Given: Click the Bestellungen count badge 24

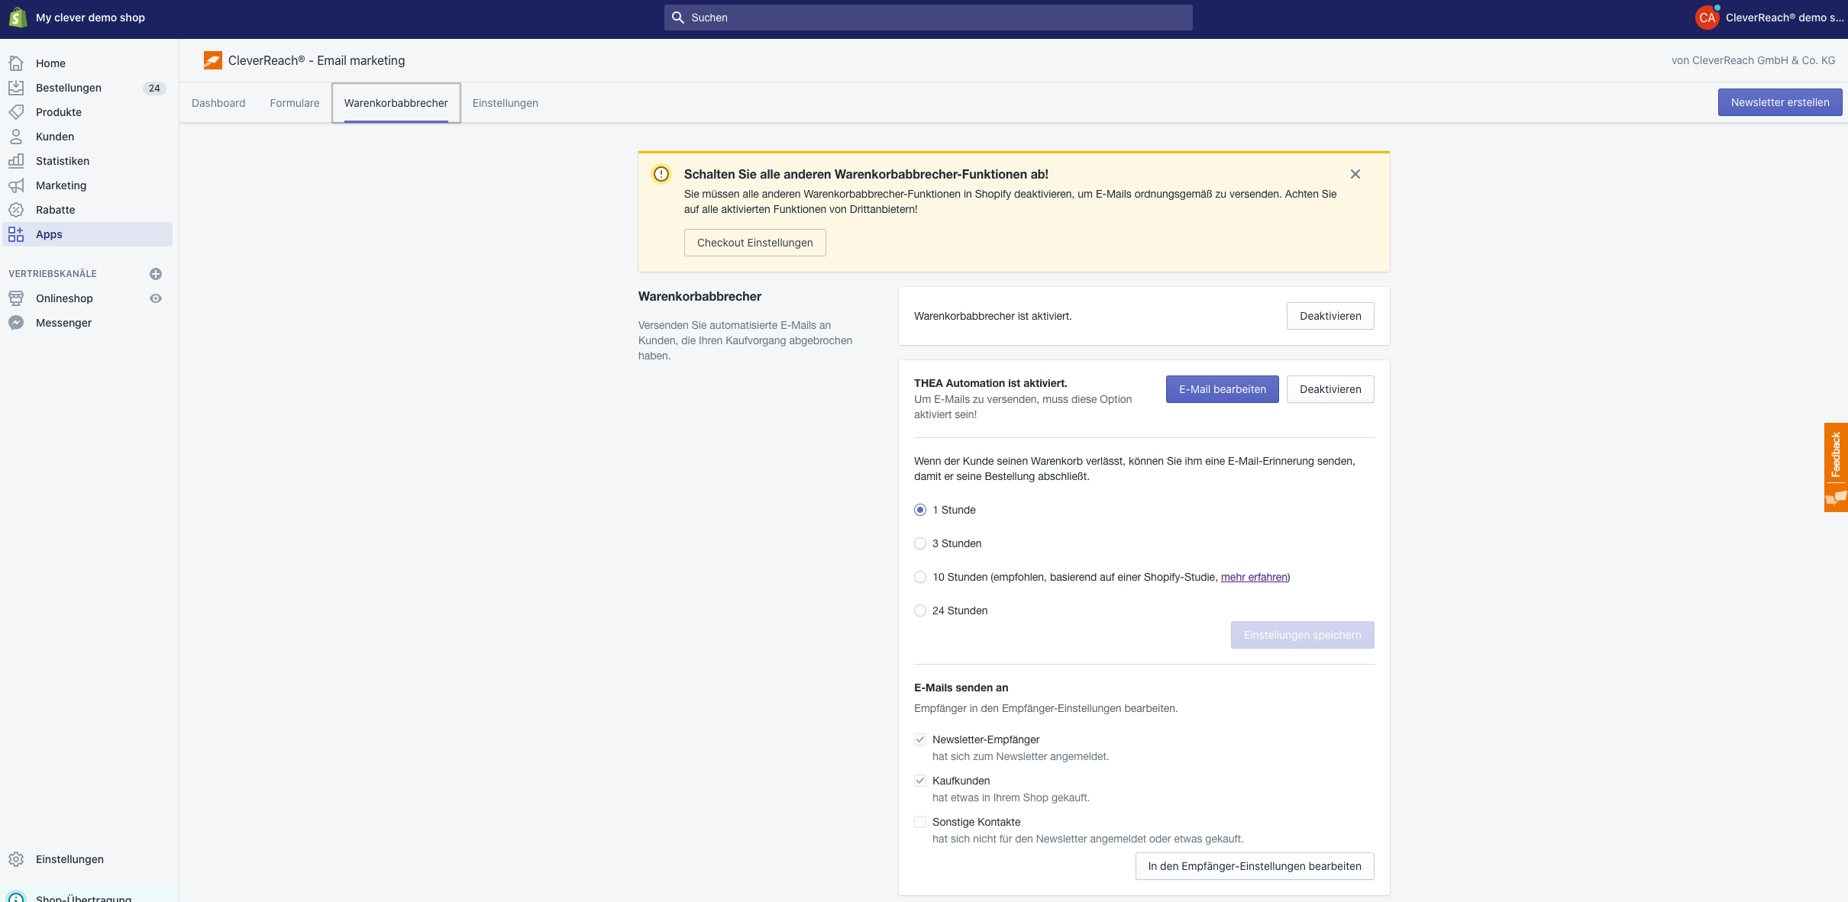Looking at the screenshot, I should click(154, 88).
